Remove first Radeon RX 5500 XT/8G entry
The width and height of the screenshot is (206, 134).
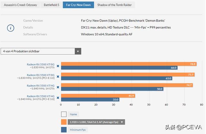coord(58,66)
